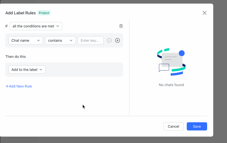Screen dimensions: 227x143
Task: Save the label rules
Action: (197, 126)
